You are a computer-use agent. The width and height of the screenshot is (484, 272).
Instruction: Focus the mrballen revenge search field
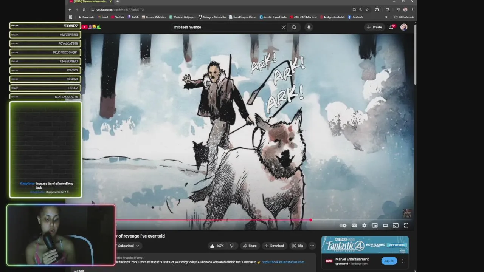pyautogui.click(x=225, y=27)
